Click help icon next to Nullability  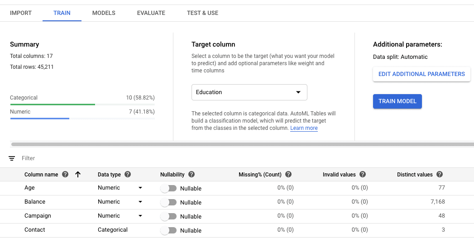(x=192, y=175)
